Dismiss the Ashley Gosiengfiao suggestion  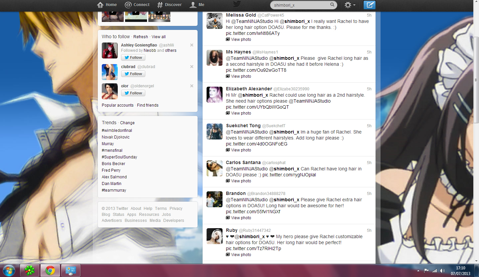pos(192,45)
